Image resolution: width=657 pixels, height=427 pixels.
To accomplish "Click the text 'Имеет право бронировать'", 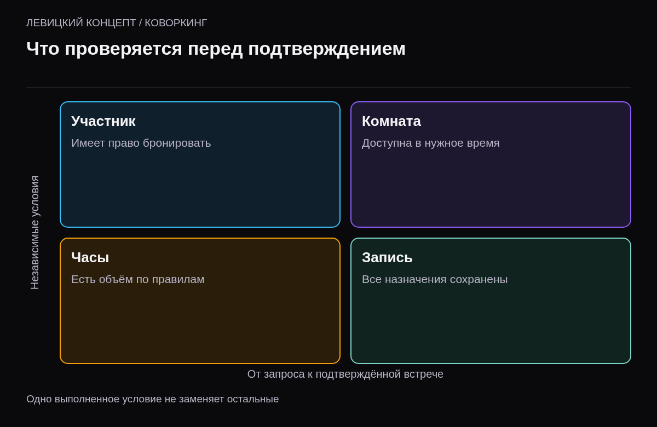I will click(141, 143).
